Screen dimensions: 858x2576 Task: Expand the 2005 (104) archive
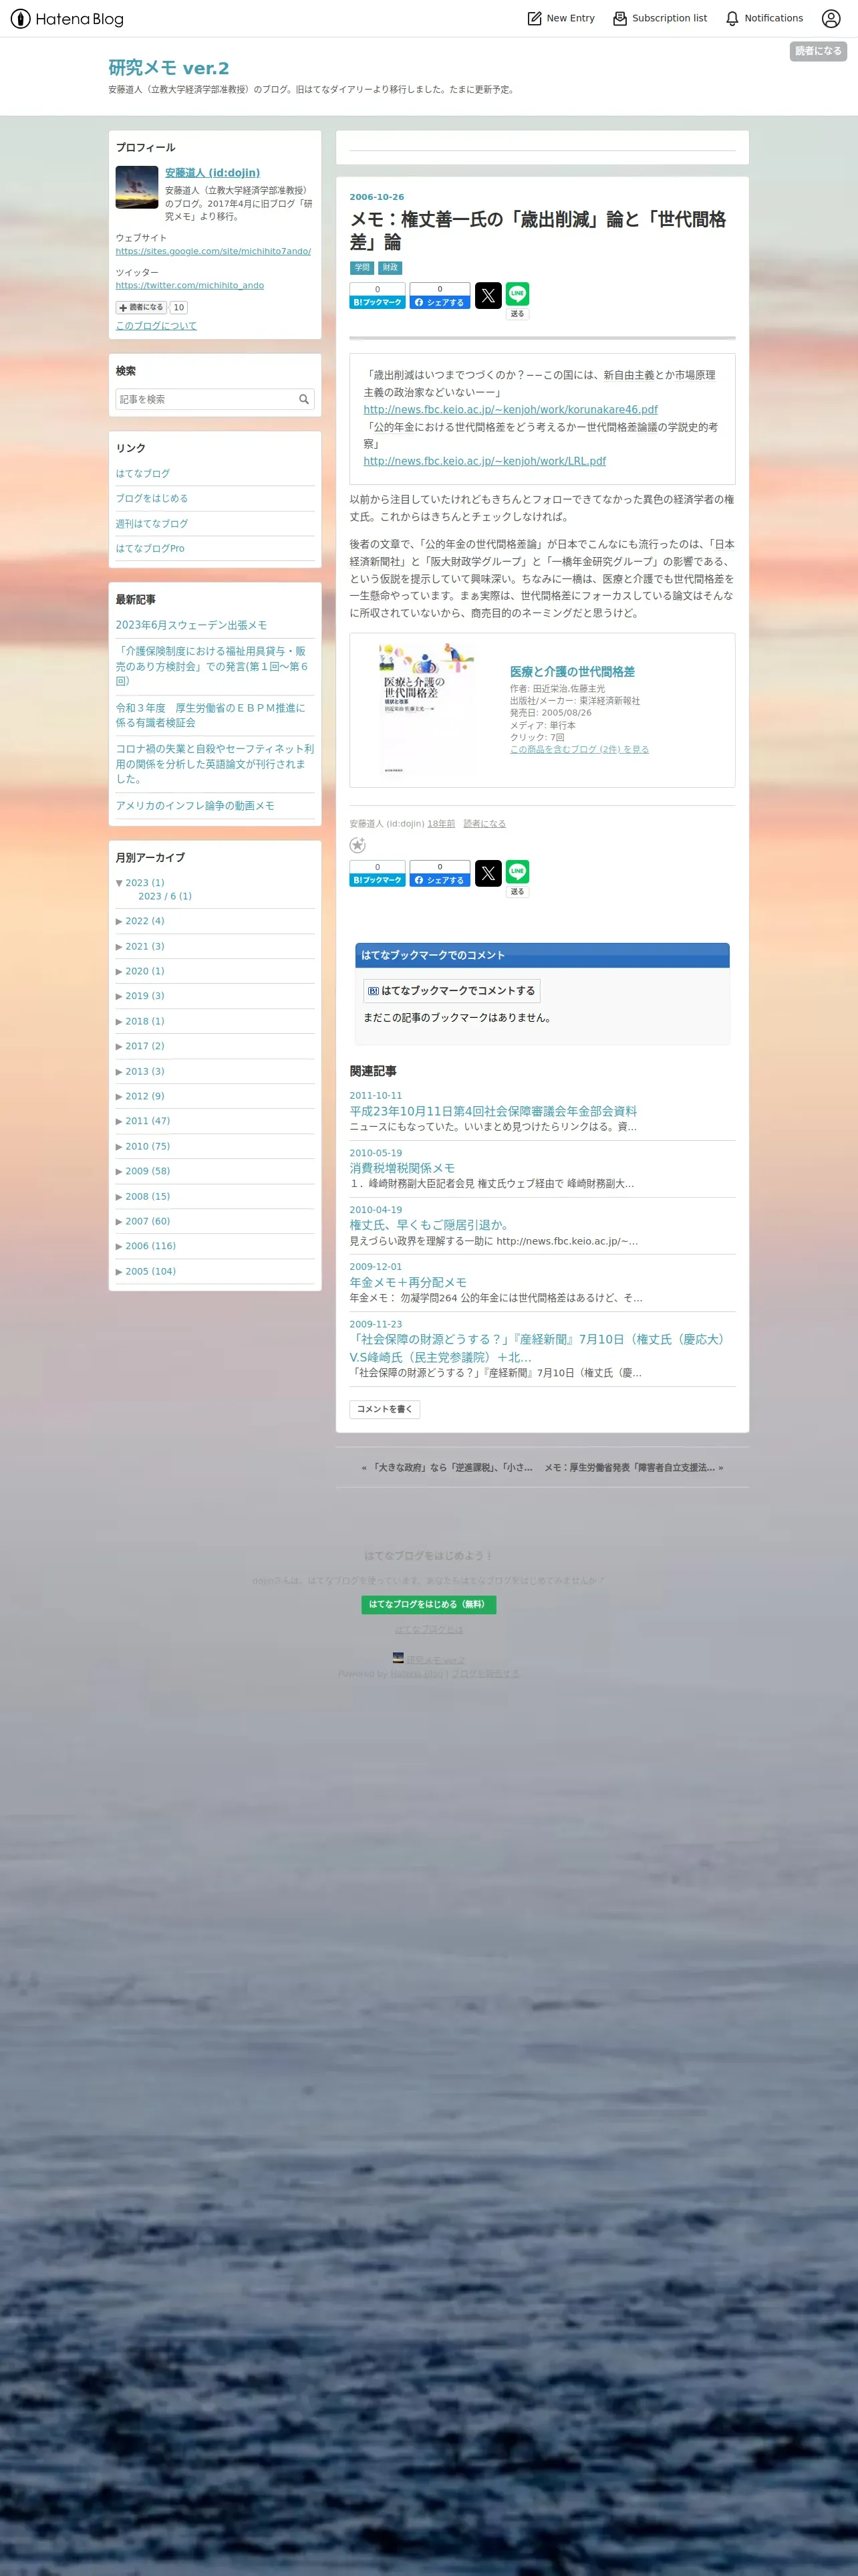119,1271
